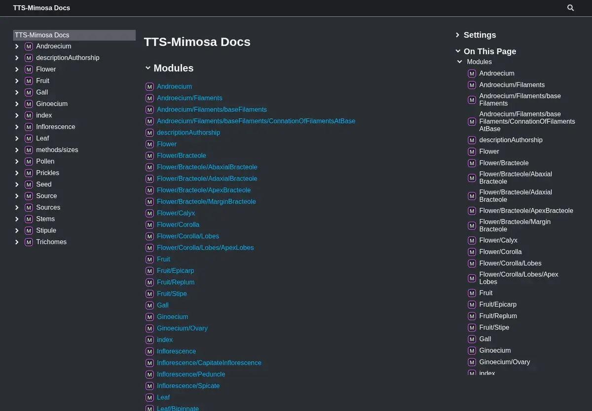Click module icon beside Seed in left sidebar
592x411 pixels.
[x=29, y=185]
